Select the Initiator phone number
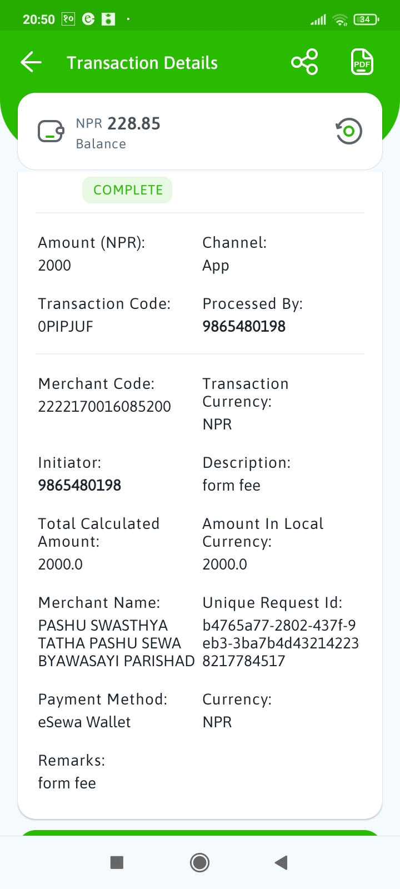The width and height of the screenshot is (400, 889). click(79, 485)
